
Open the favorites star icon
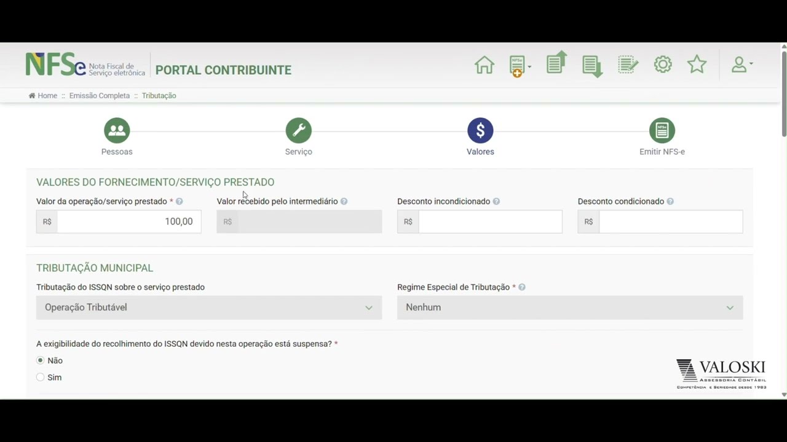click(x=697, y=64)
